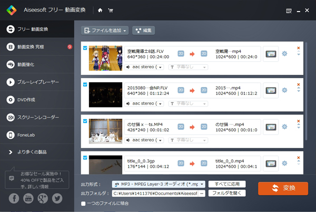Click すべてに応用 button
This screenshot has height=212, width=316.
[227, 184]
